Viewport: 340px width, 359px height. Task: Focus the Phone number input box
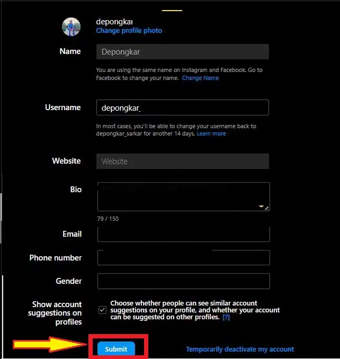click(x=183, y=258)
